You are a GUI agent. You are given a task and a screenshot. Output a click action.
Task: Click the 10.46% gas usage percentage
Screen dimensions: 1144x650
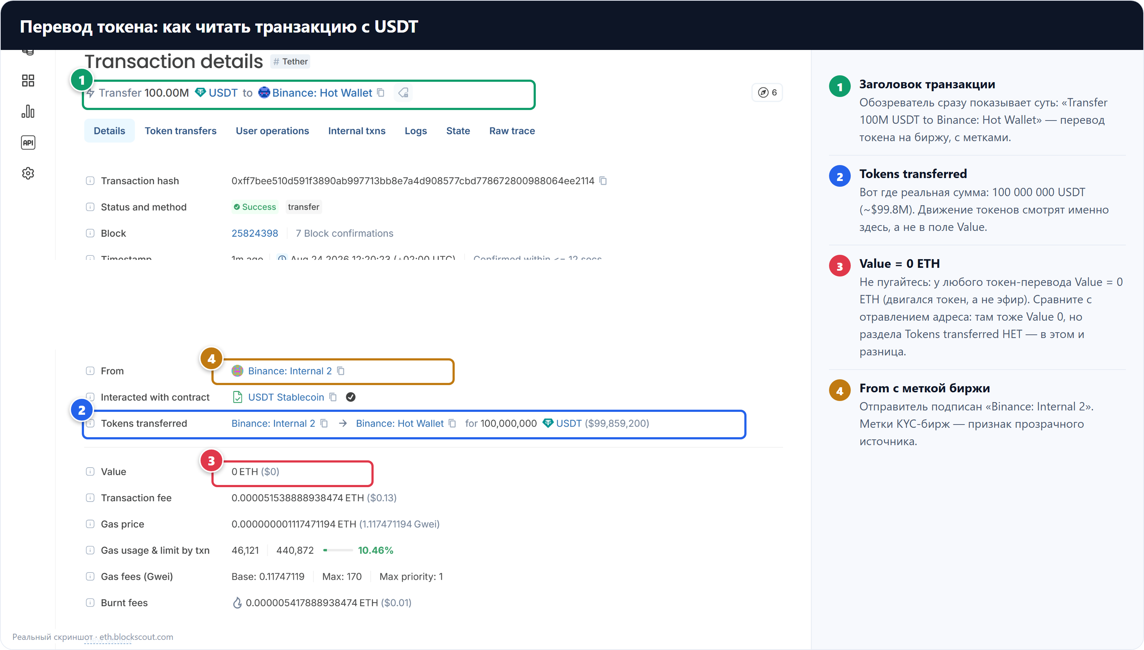click(375, 550)
